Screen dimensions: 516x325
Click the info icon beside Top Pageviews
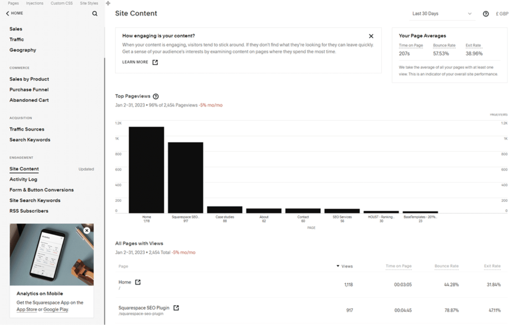156,97
